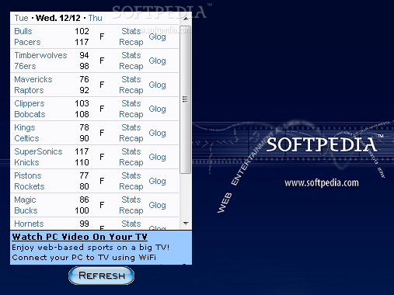The height and width of the screenshot is (295, 394).
Task: View Stats for Kings vs Celtics
Action: pos(131,127)
